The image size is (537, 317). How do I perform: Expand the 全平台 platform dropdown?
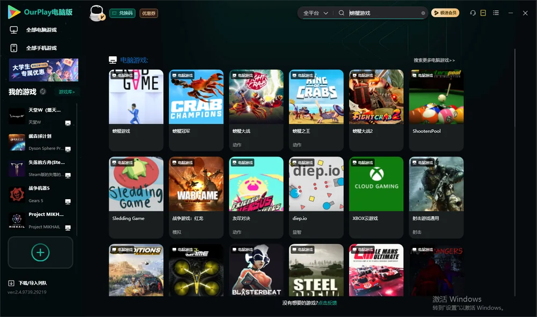[x=315, y=13]
